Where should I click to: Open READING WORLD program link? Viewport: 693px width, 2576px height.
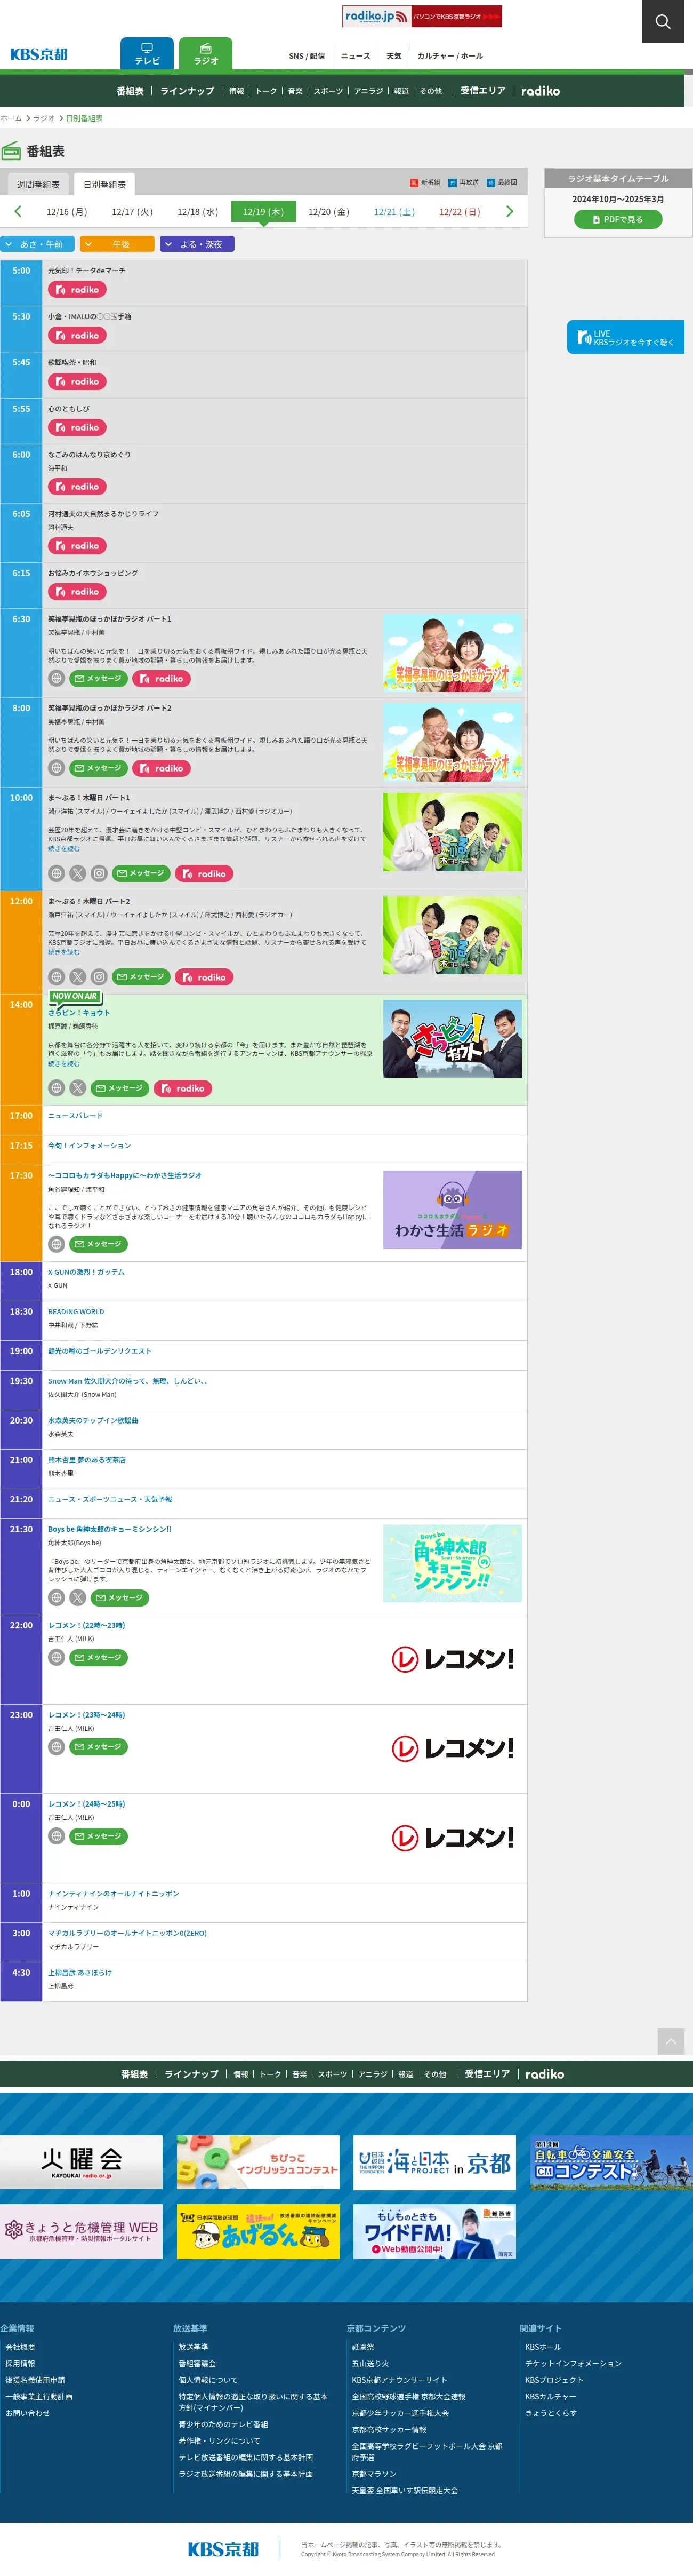tap(76, 1312)
